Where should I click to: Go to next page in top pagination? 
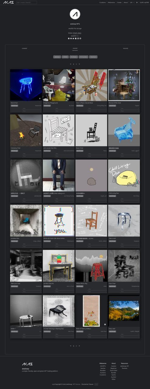[x=79, y=64]
